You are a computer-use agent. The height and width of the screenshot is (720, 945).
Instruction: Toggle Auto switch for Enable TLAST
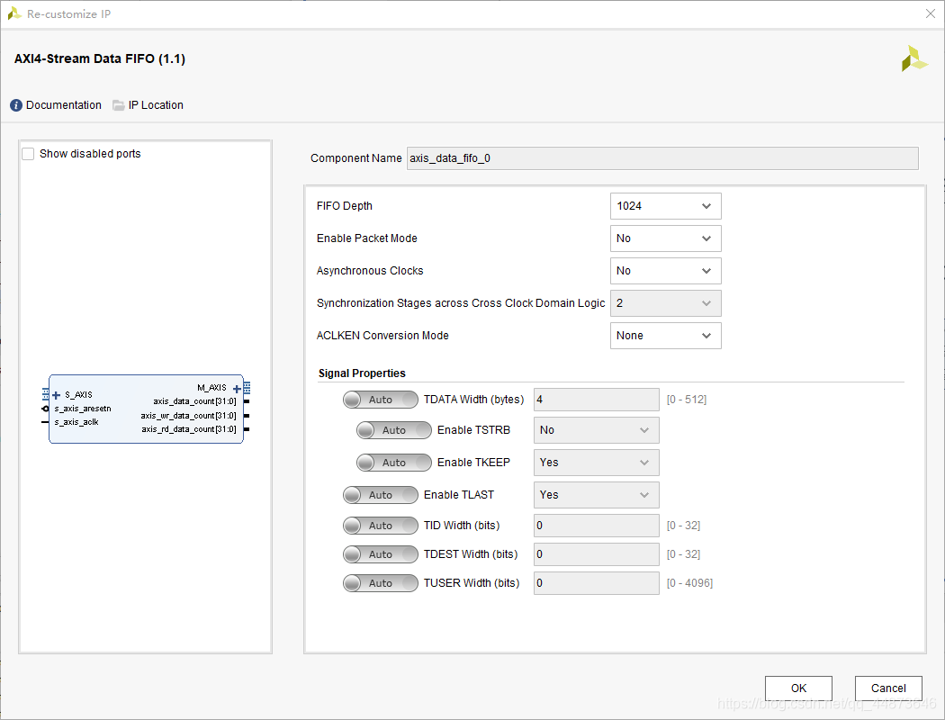[381, 495]
